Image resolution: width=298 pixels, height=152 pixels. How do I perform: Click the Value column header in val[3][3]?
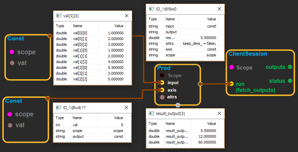(119, 25)
